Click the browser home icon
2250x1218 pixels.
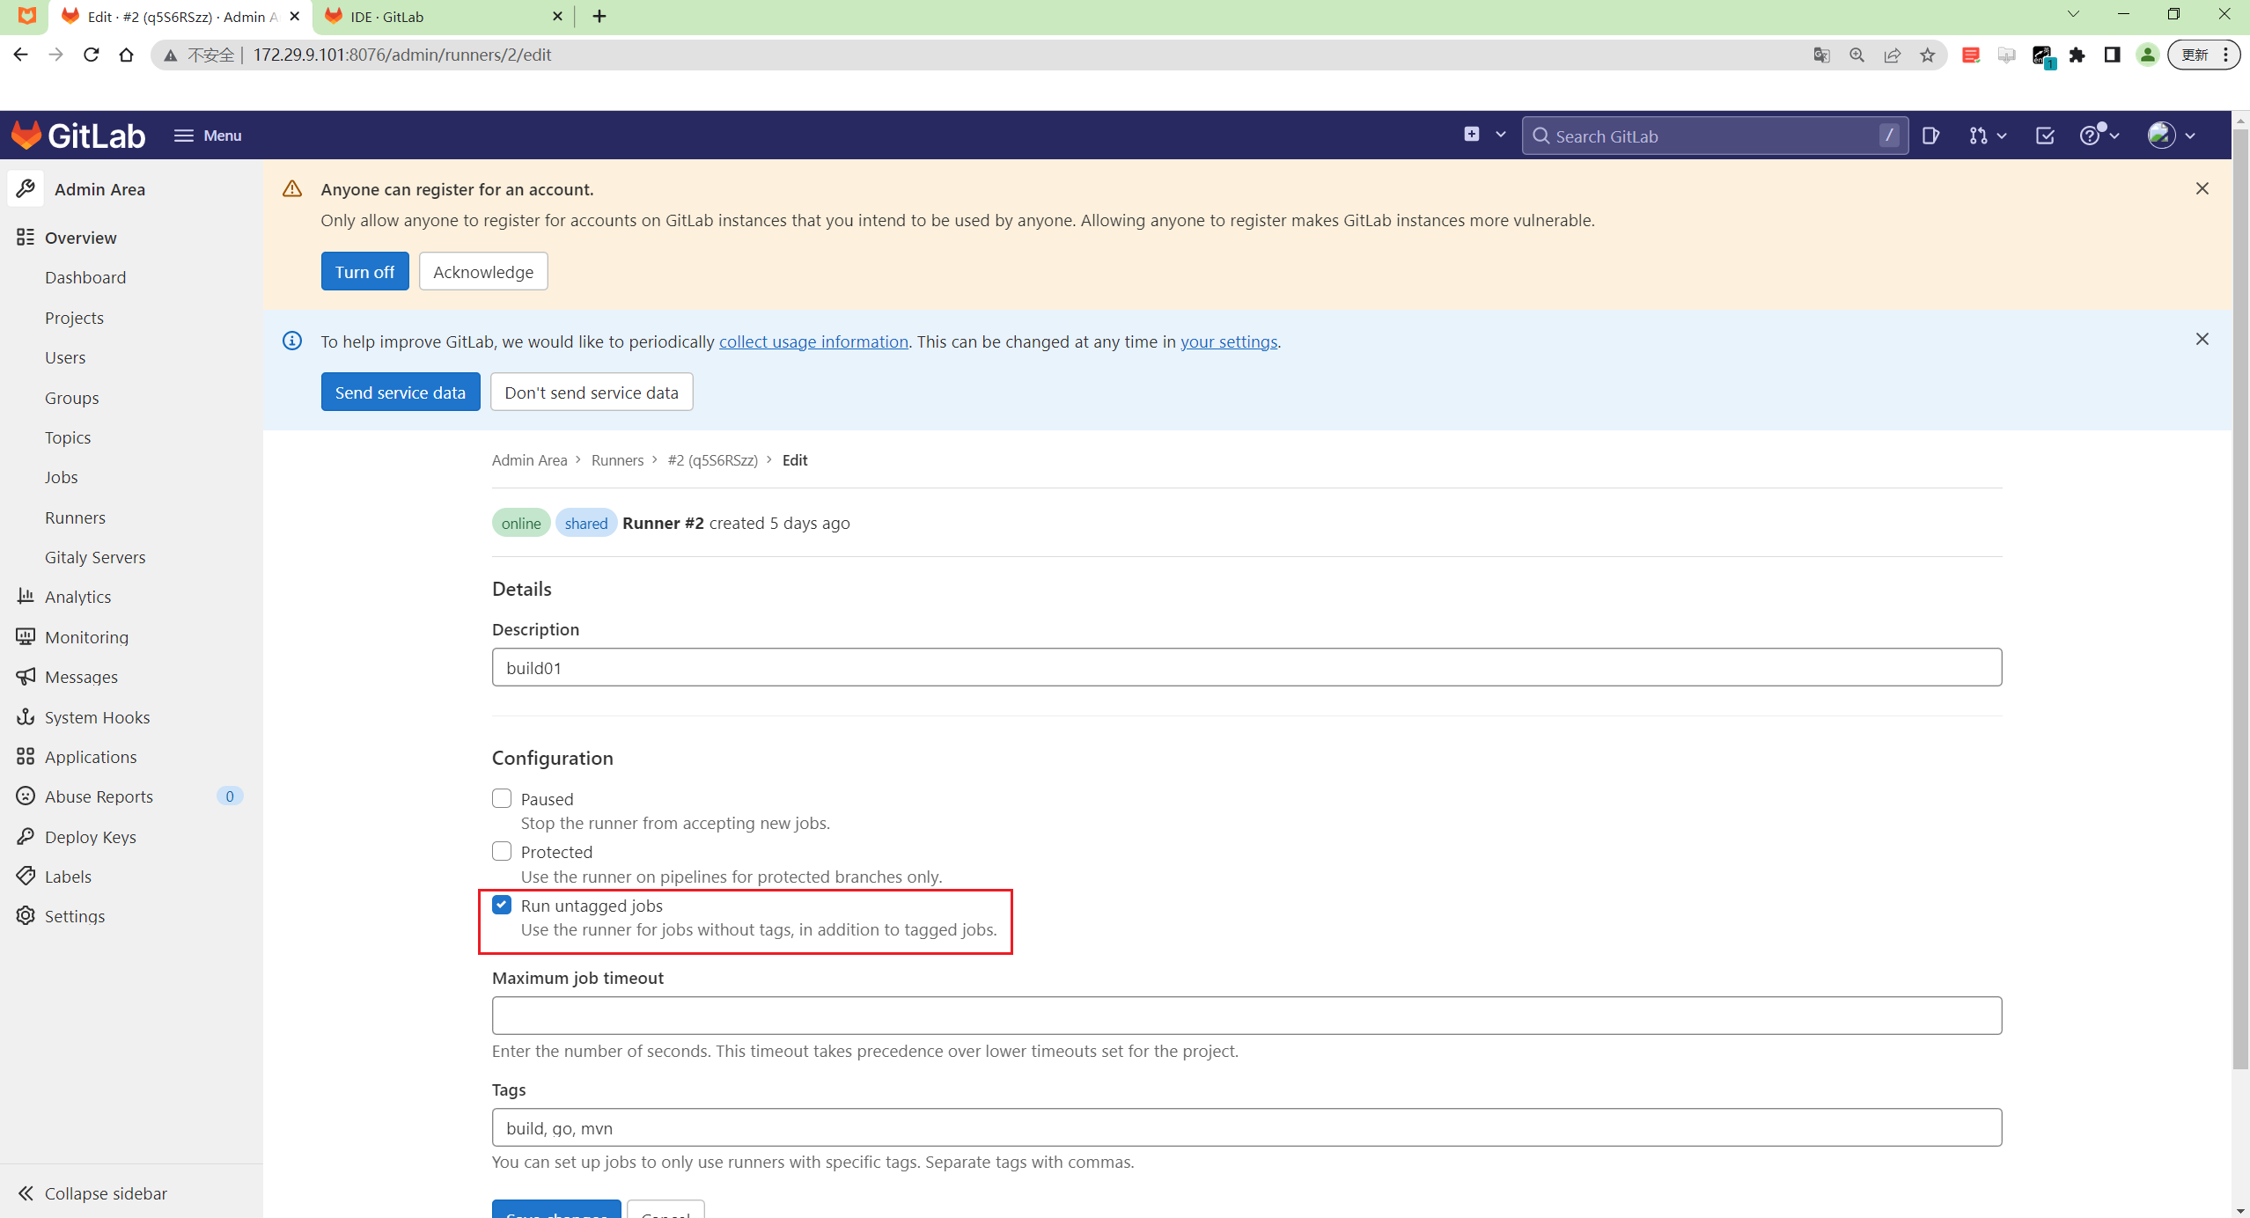tap(126, 55)
